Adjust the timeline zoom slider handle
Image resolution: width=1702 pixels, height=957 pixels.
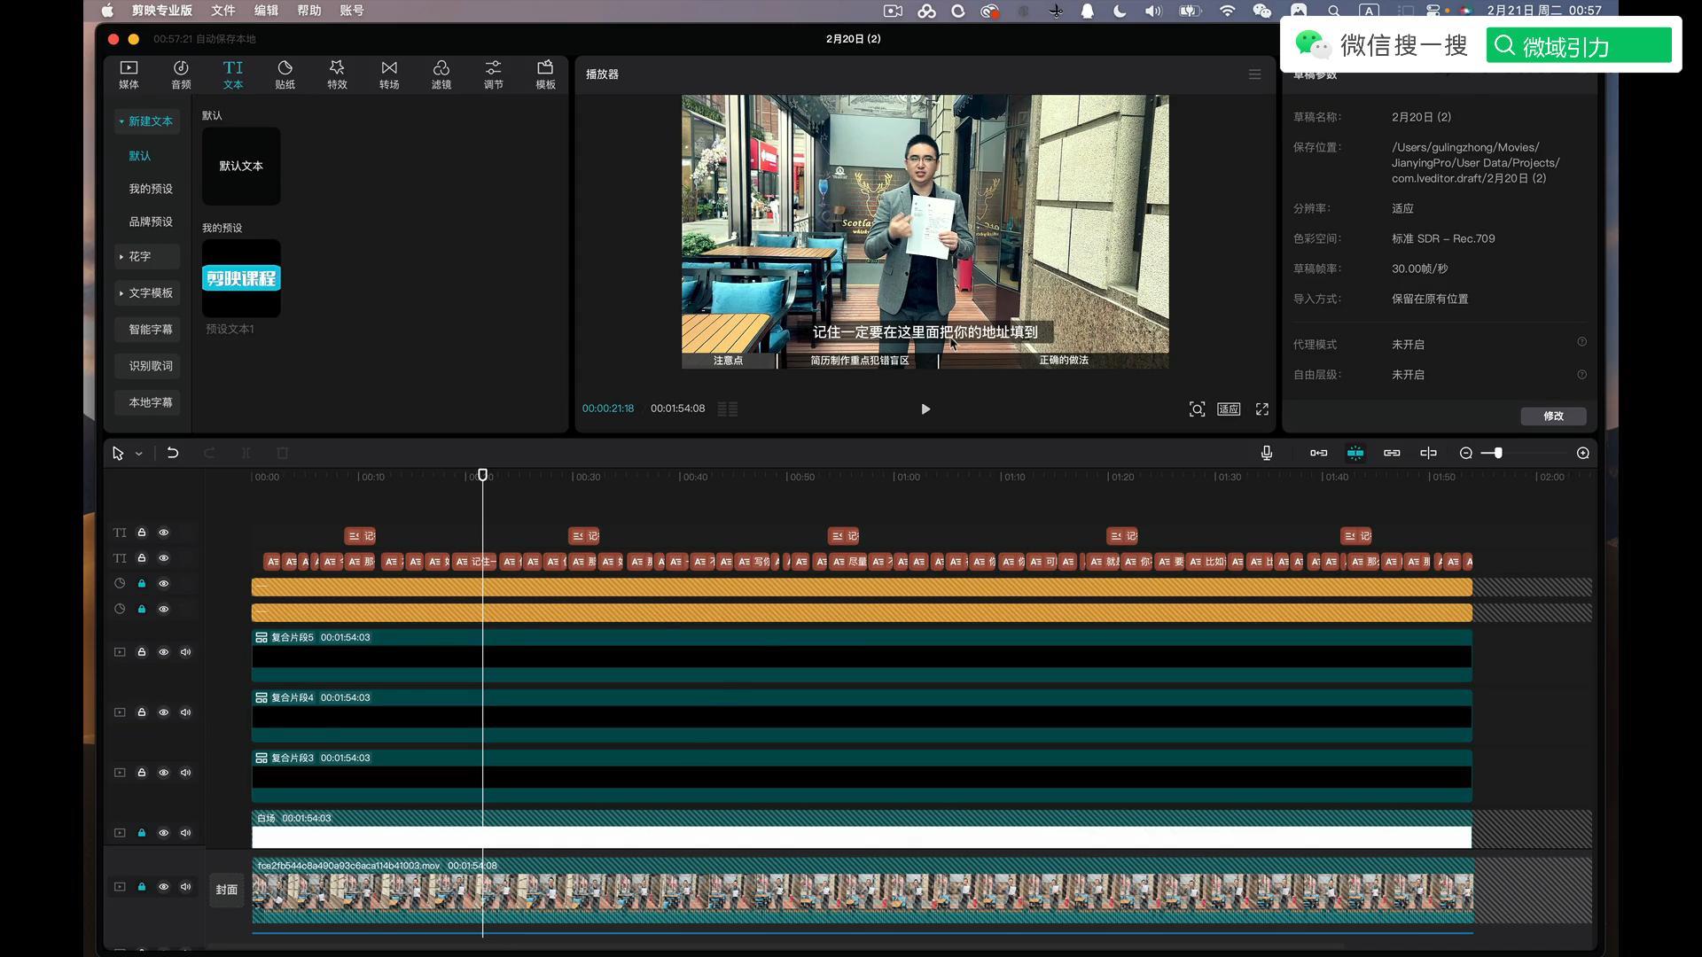1498,453
